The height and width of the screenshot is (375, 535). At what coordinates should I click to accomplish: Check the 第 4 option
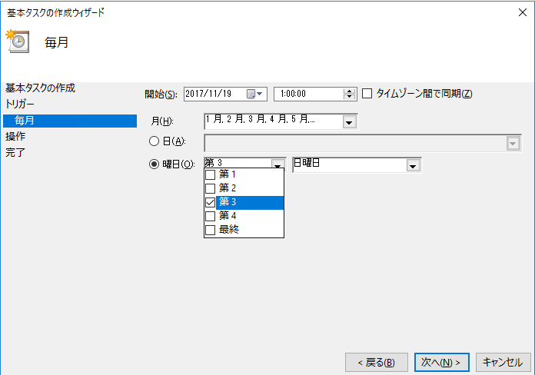244,216
